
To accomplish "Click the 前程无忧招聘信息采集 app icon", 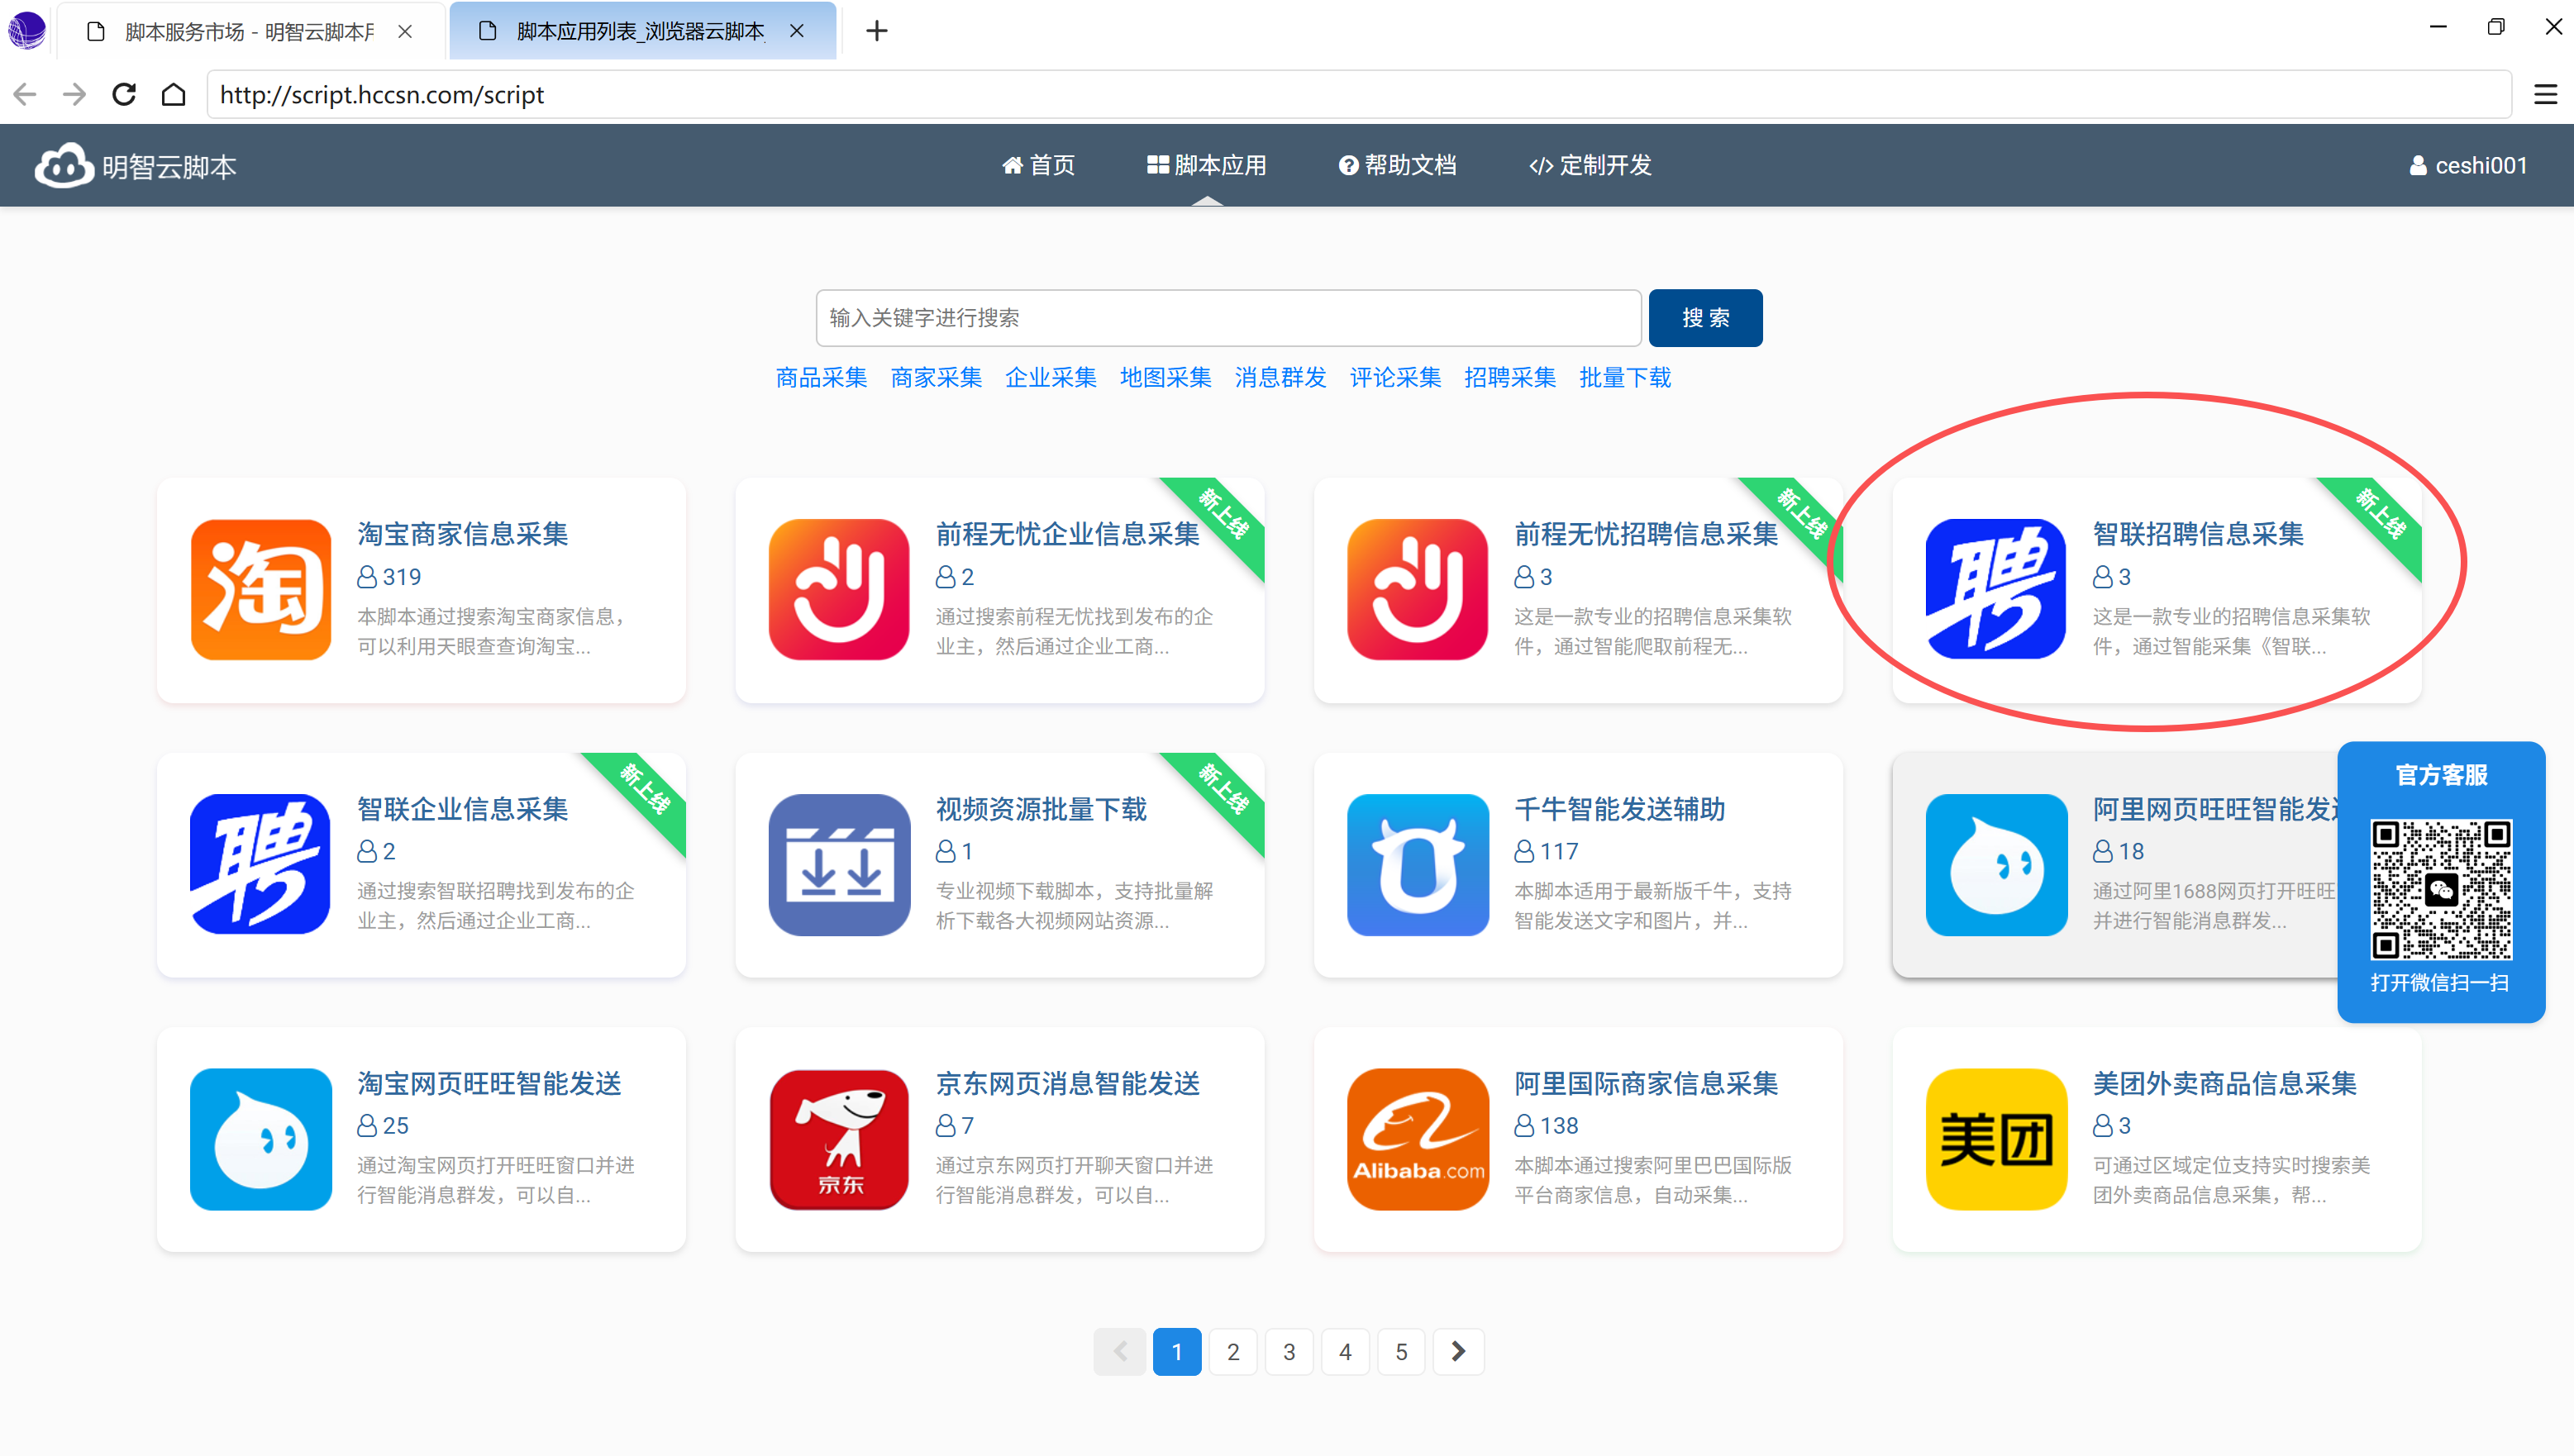I will [1417, 589].
